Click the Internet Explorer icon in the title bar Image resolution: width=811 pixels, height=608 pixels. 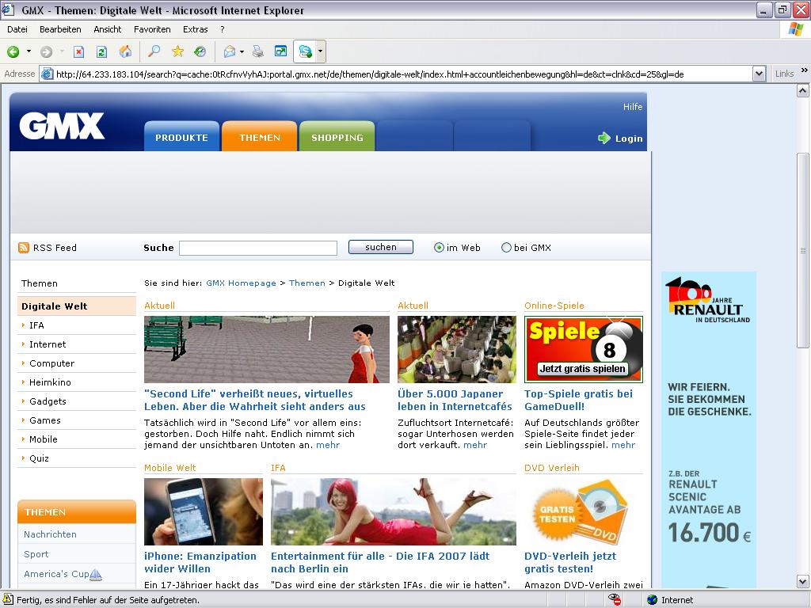pos(8,9)
